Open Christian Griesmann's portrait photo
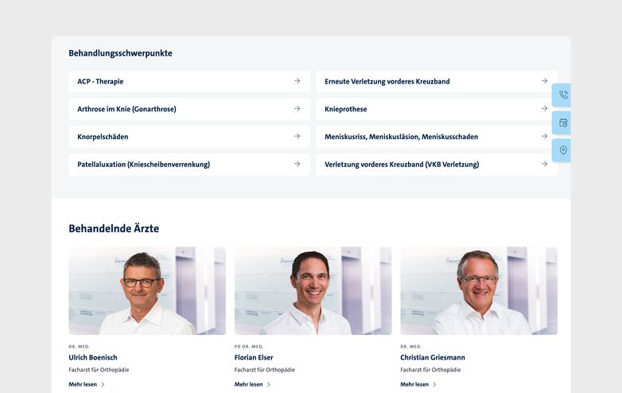The image size is (622, 393). point(479,290)
